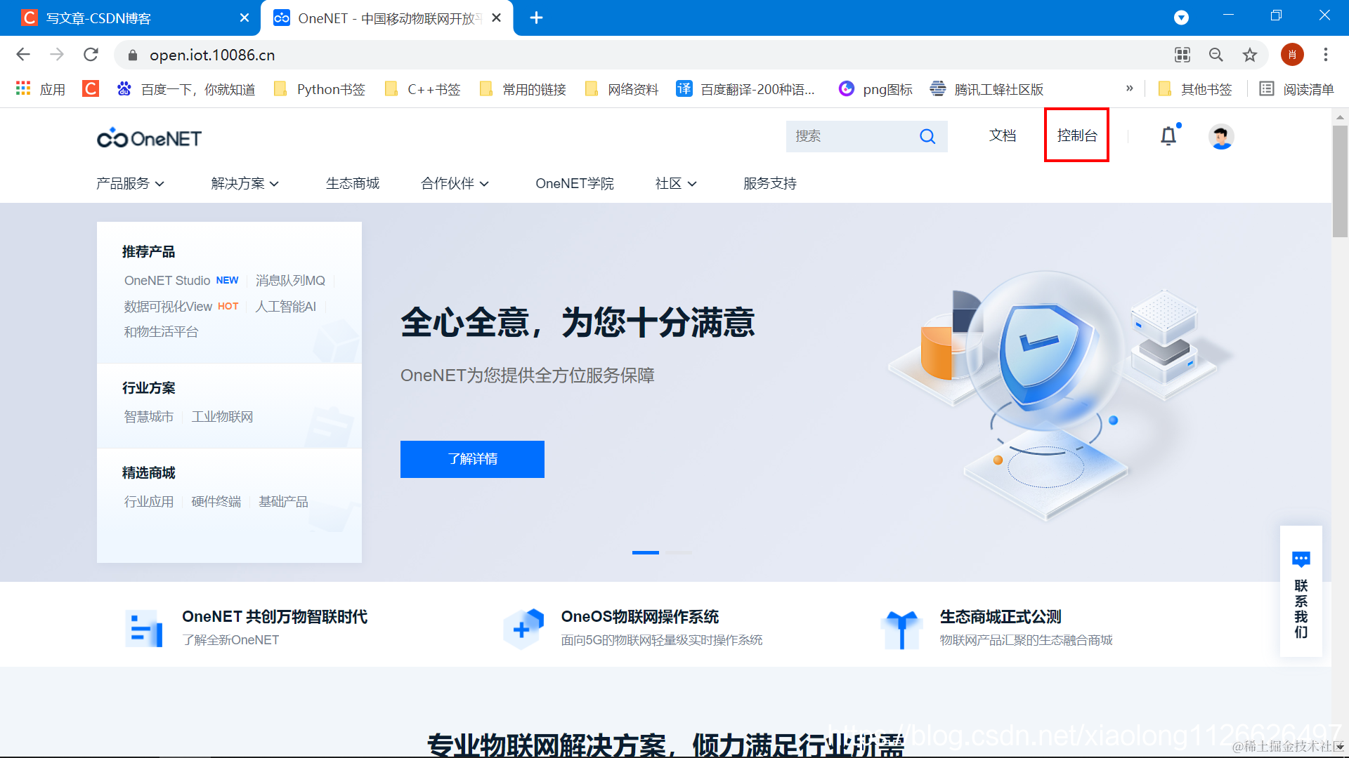Viewport: 1349px width, 758px height.
Task: Click the OneNET logo
Action: tap(149, 138)
